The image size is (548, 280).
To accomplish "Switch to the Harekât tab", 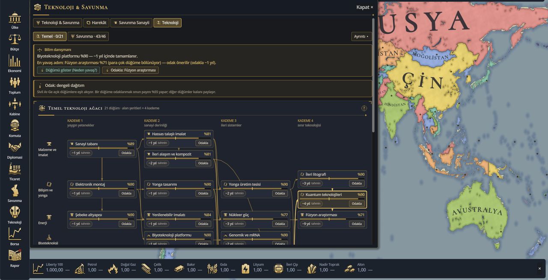I will (96, 23).
